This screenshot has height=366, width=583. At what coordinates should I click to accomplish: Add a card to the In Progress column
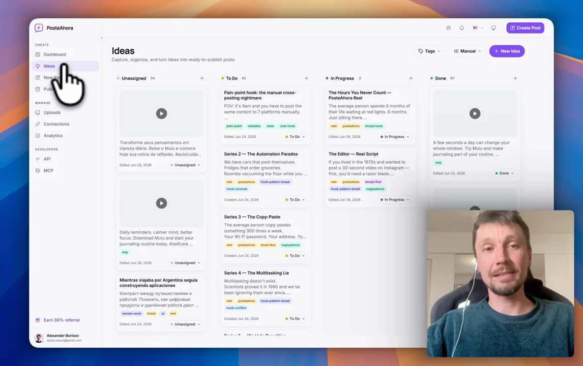pyautogui.click(x=411, y=78)
